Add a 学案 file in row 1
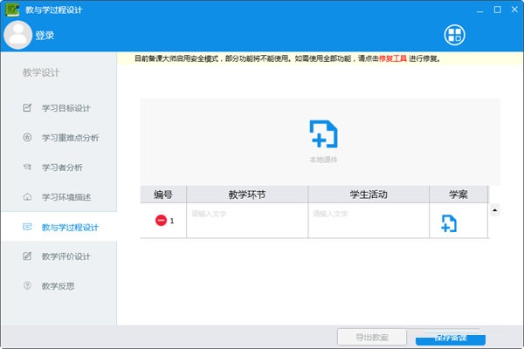 pos(449,223)
